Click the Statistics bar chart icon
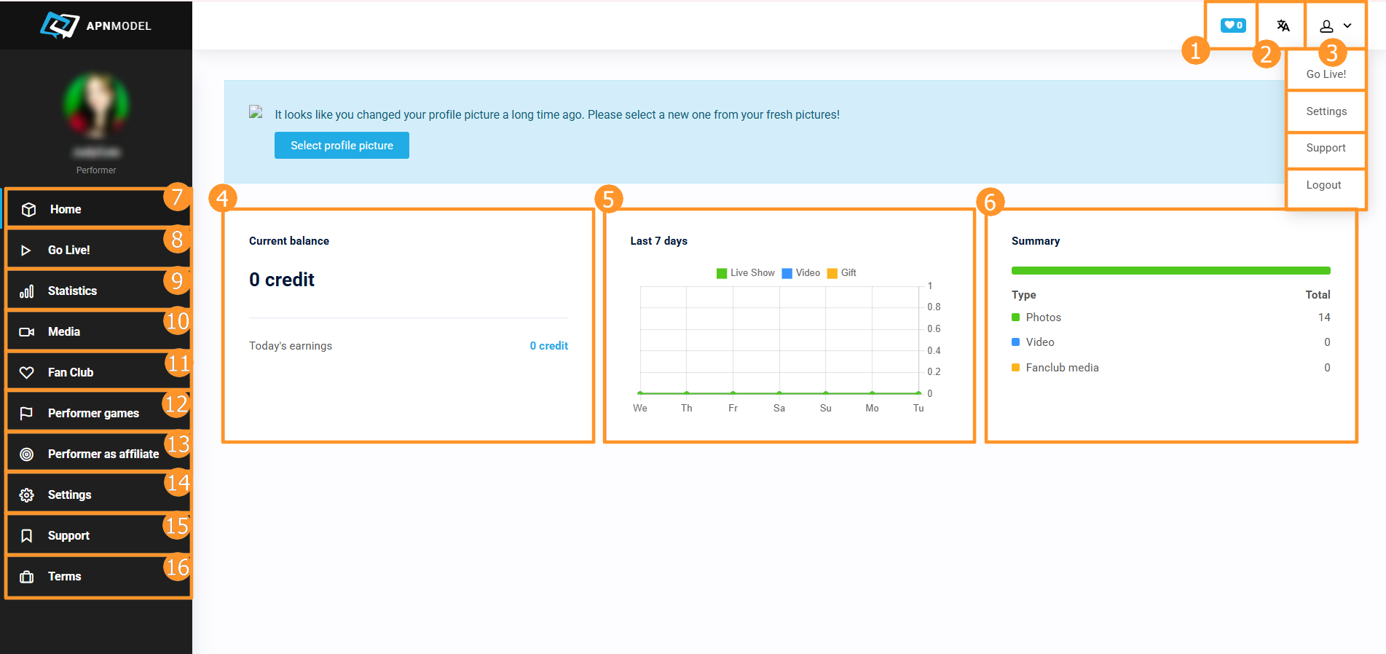The height and width of the screenshot is (654, 1386). pos(27,291)
